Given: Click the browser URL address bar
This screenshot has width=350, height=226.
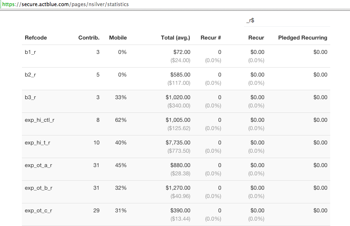Looking at the screenshot, I should click(175, 4).
